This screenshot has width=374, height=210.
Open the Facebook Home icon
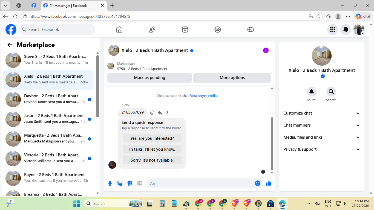coord(119,30)
